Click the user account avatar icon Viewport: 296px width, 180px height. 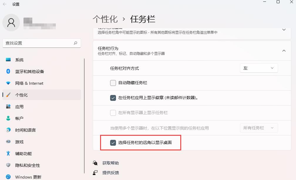click(11, 23)
